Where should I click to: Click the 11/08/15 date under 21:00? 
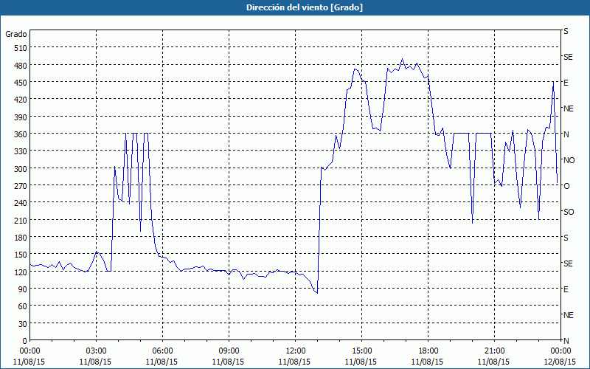[x=493, y=362]
